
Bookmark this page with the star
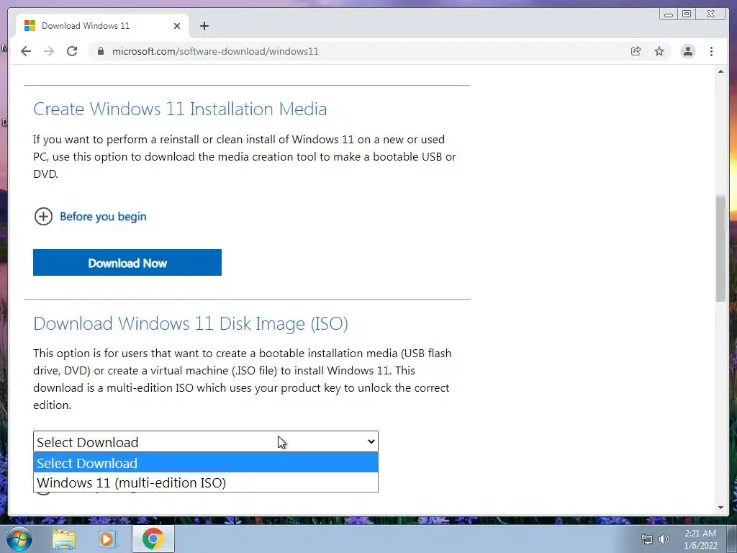tap(659, 51)
